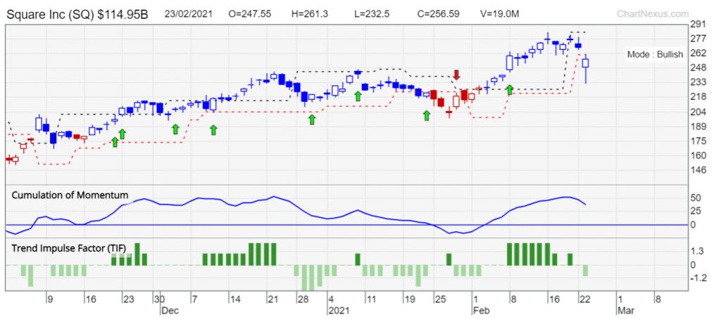
Task: Click the date 23/02/2021 in header
Action: point(189,14)
